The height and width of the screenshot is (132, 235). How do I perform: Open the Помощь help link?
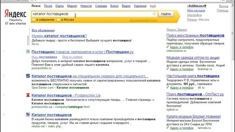click(x=223, y=11)
